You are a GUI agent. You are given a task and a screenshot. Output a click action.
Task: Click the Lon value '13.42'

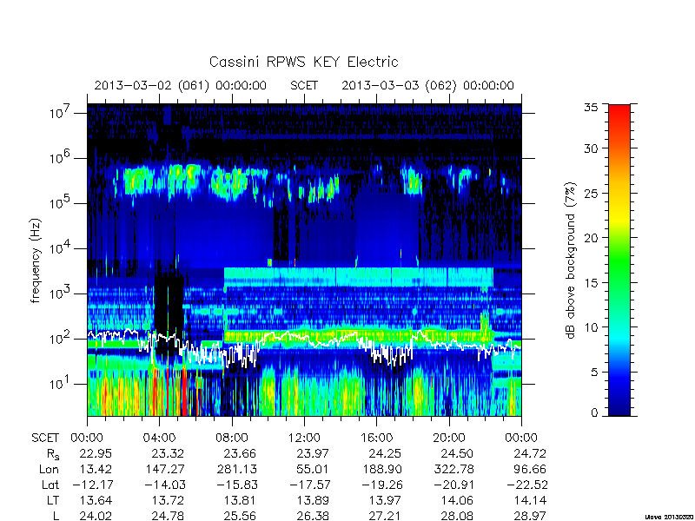[96, 469]
